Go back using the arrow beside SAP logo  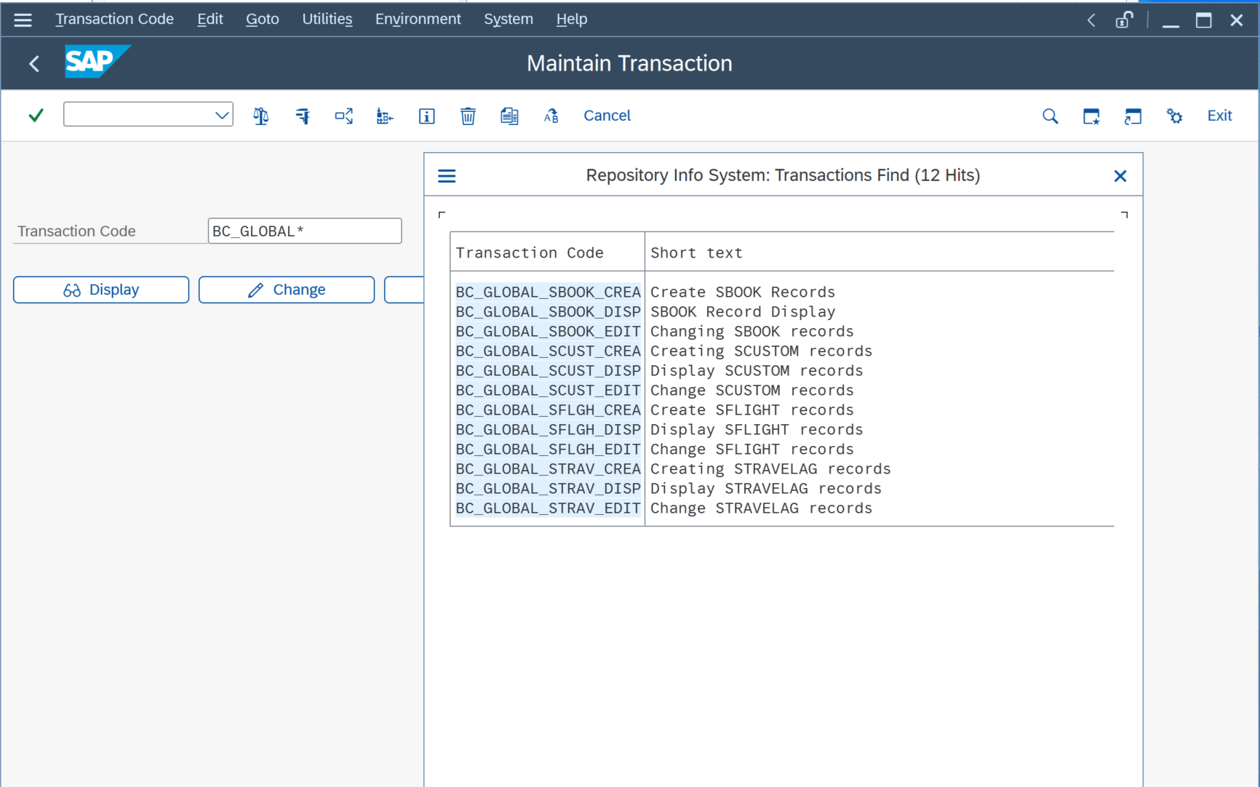coord(34,63)
